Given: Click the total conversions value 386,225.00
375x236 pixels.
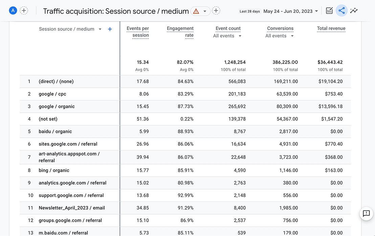Looking at the screenshot, I should [x=285, y=62].
